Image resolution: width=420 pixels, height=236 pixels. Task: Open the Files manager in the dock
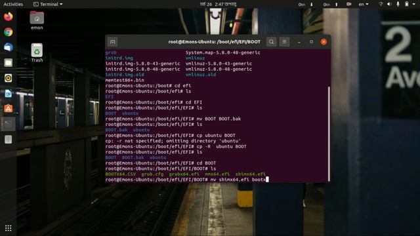point(9,63)
